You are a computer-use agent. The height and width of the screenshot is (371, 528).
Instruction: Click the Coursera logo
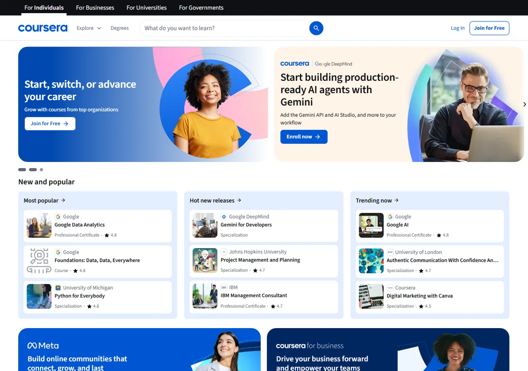43,28
